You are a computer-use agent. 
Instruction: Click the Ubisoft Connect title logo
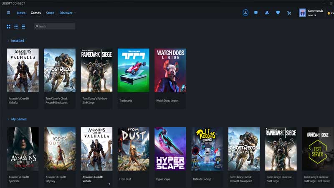(x=13, y=3)
